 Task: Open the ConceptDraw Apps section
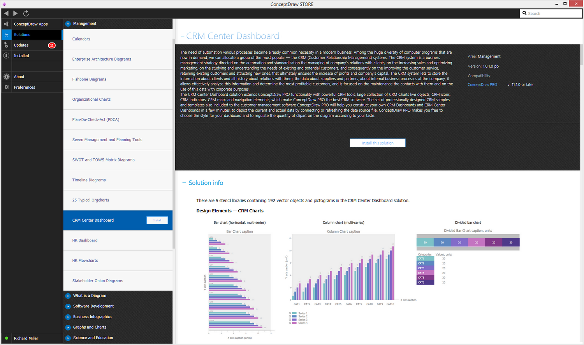[32, 24]
